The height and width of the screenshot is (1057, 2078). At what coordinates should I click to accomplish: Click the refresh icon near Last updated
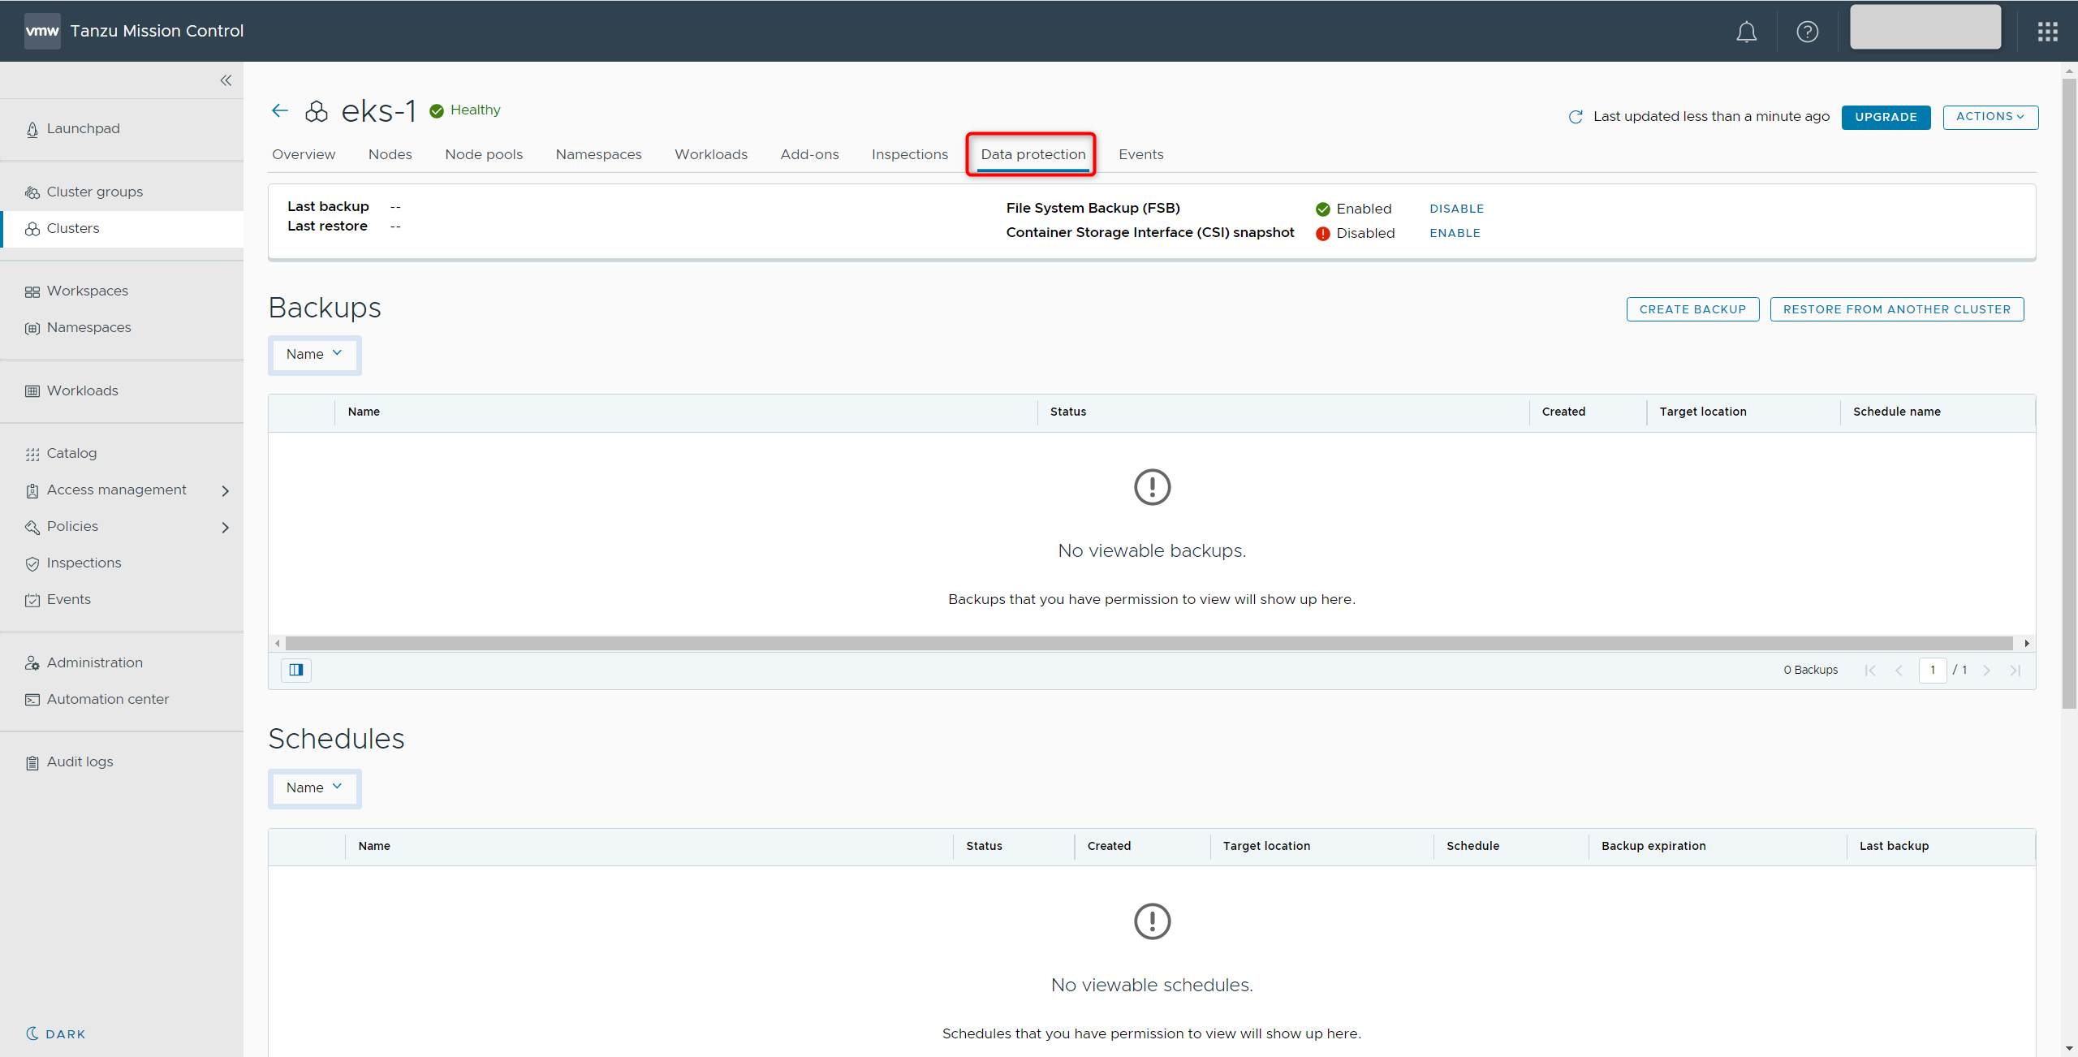pyautogui.click(x=1576, y=117)
